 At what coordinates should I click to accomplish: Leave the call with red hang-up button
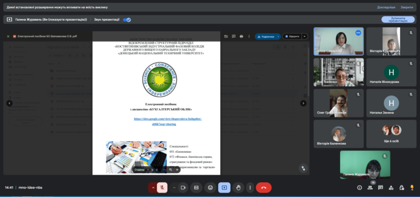point(264,188)
